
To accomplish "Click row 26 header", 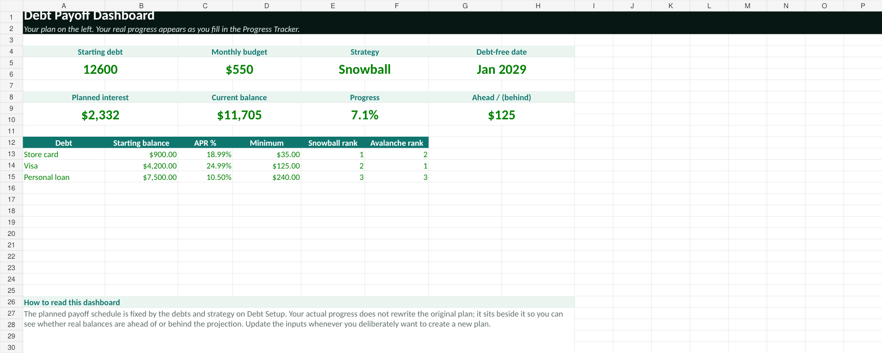I will click(11, 302).
